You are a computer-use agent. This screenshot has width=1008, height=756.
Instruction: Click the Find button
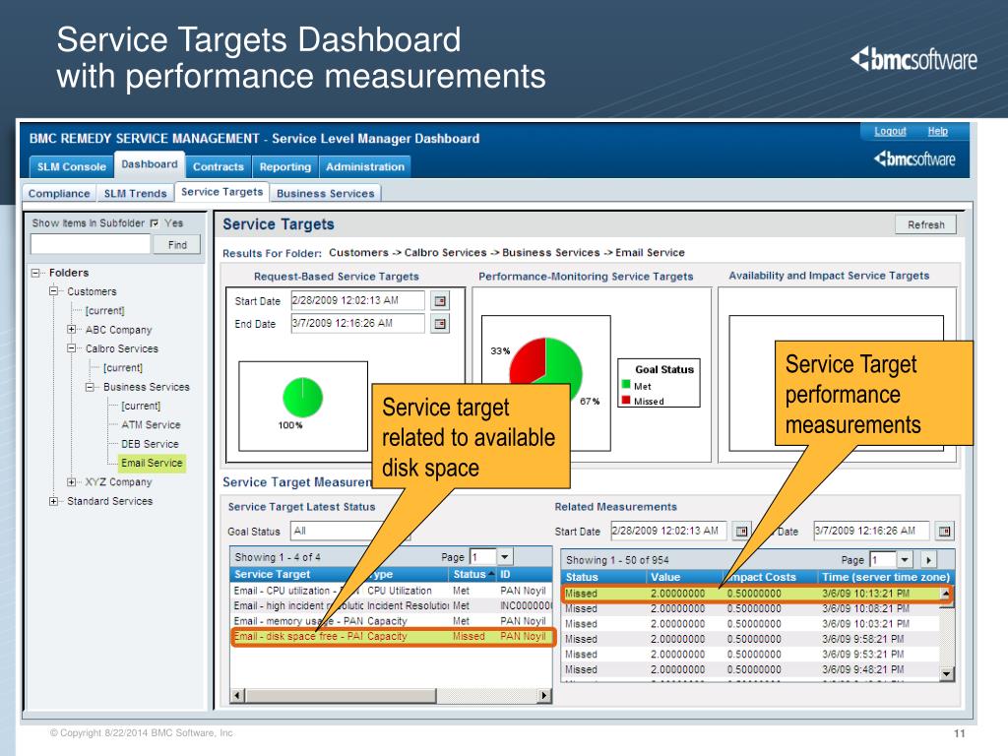click(177, 244)
